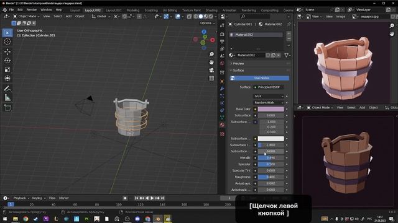Switch to the Sculpting workspace tab
Screen dimensions: 398x223
point(151,11)
